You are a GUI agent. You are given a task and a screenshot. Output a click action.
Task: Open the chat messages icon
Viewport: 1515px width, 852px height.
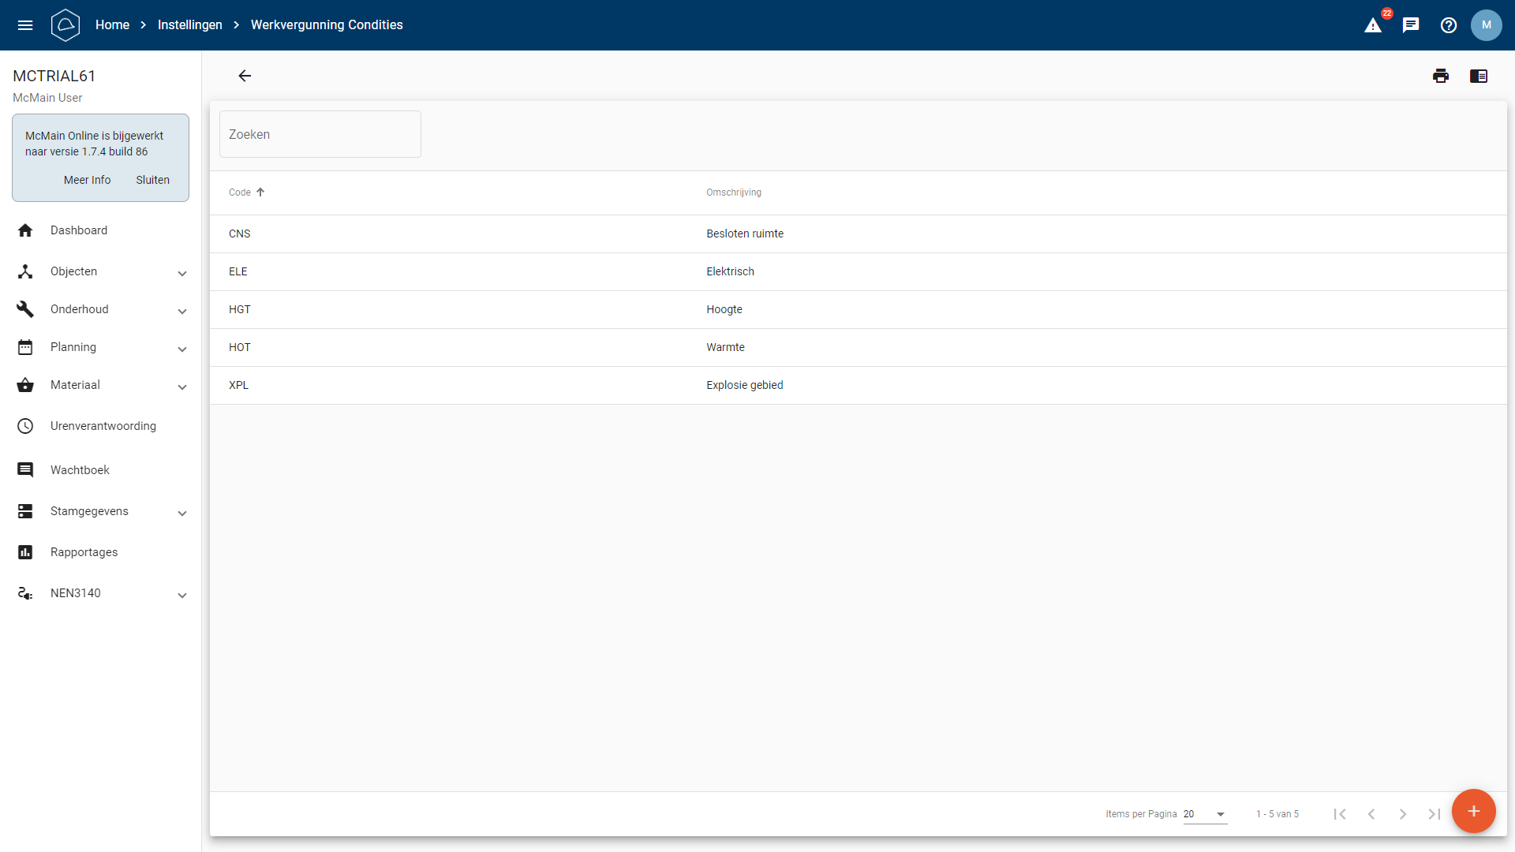click(x=1411, y=25)
